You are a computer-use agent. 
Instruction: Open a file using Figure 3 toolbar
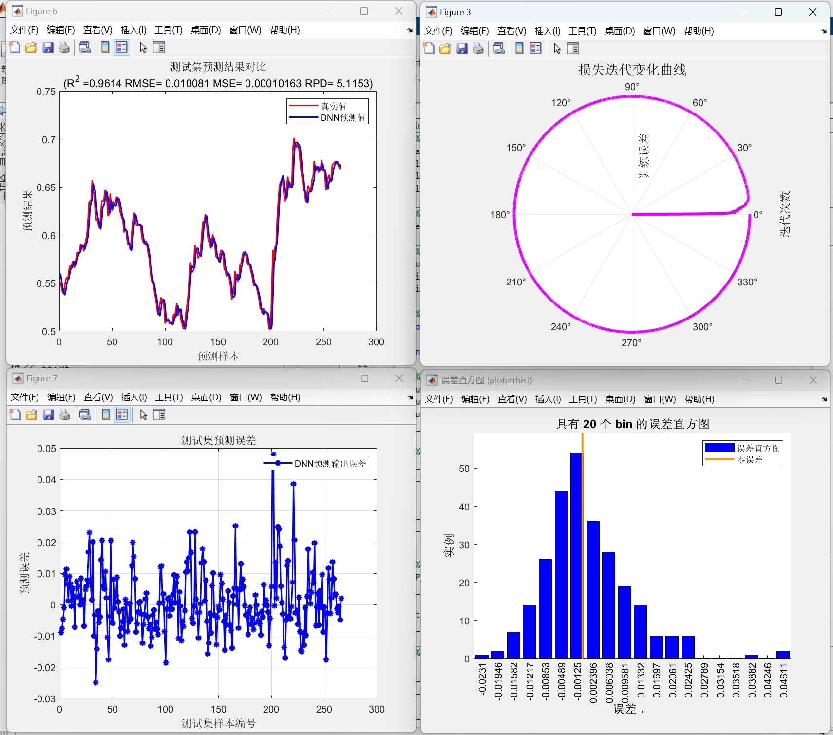click(444, 48)
